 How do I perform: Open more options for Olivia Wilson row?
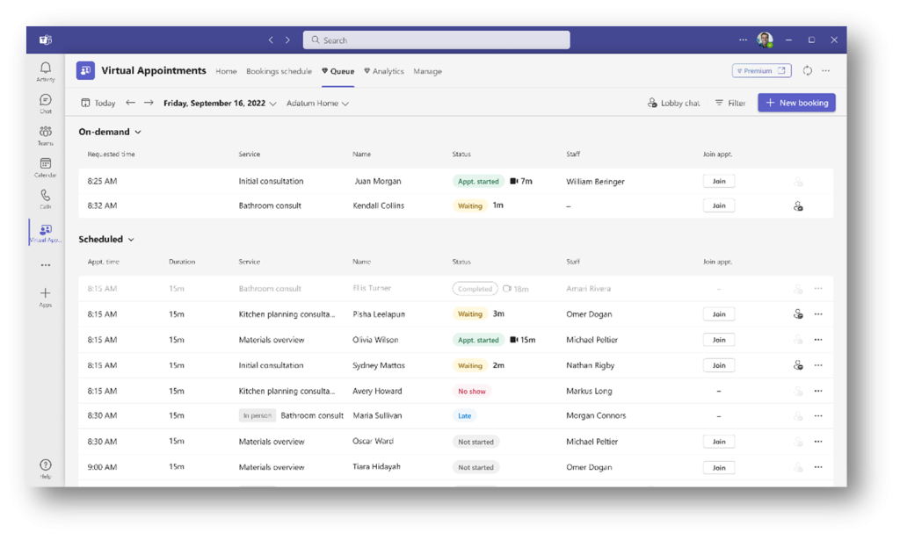(818, 340)
